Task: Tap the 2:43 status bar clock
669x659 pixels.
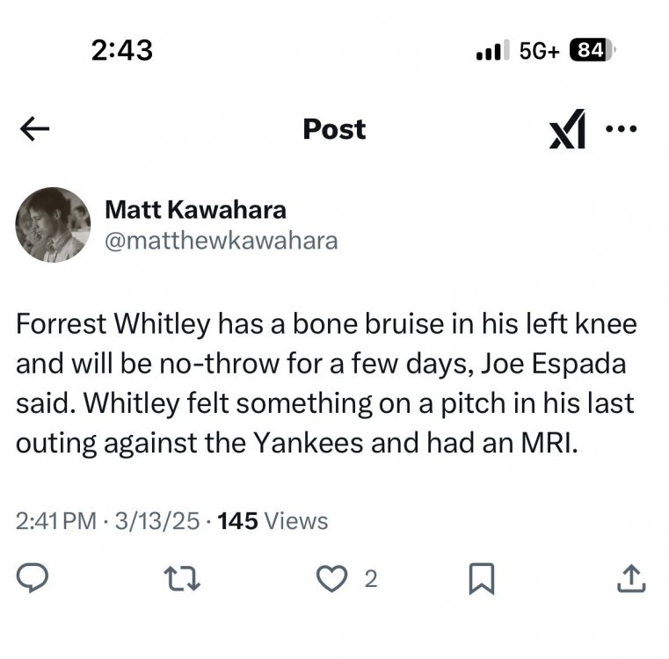Action: coord(121,50)
